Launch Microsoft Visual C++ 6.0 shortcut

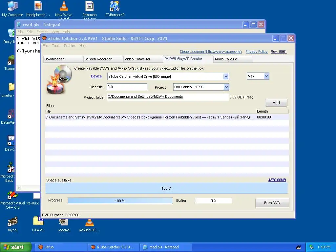click(x=12, y=200)
